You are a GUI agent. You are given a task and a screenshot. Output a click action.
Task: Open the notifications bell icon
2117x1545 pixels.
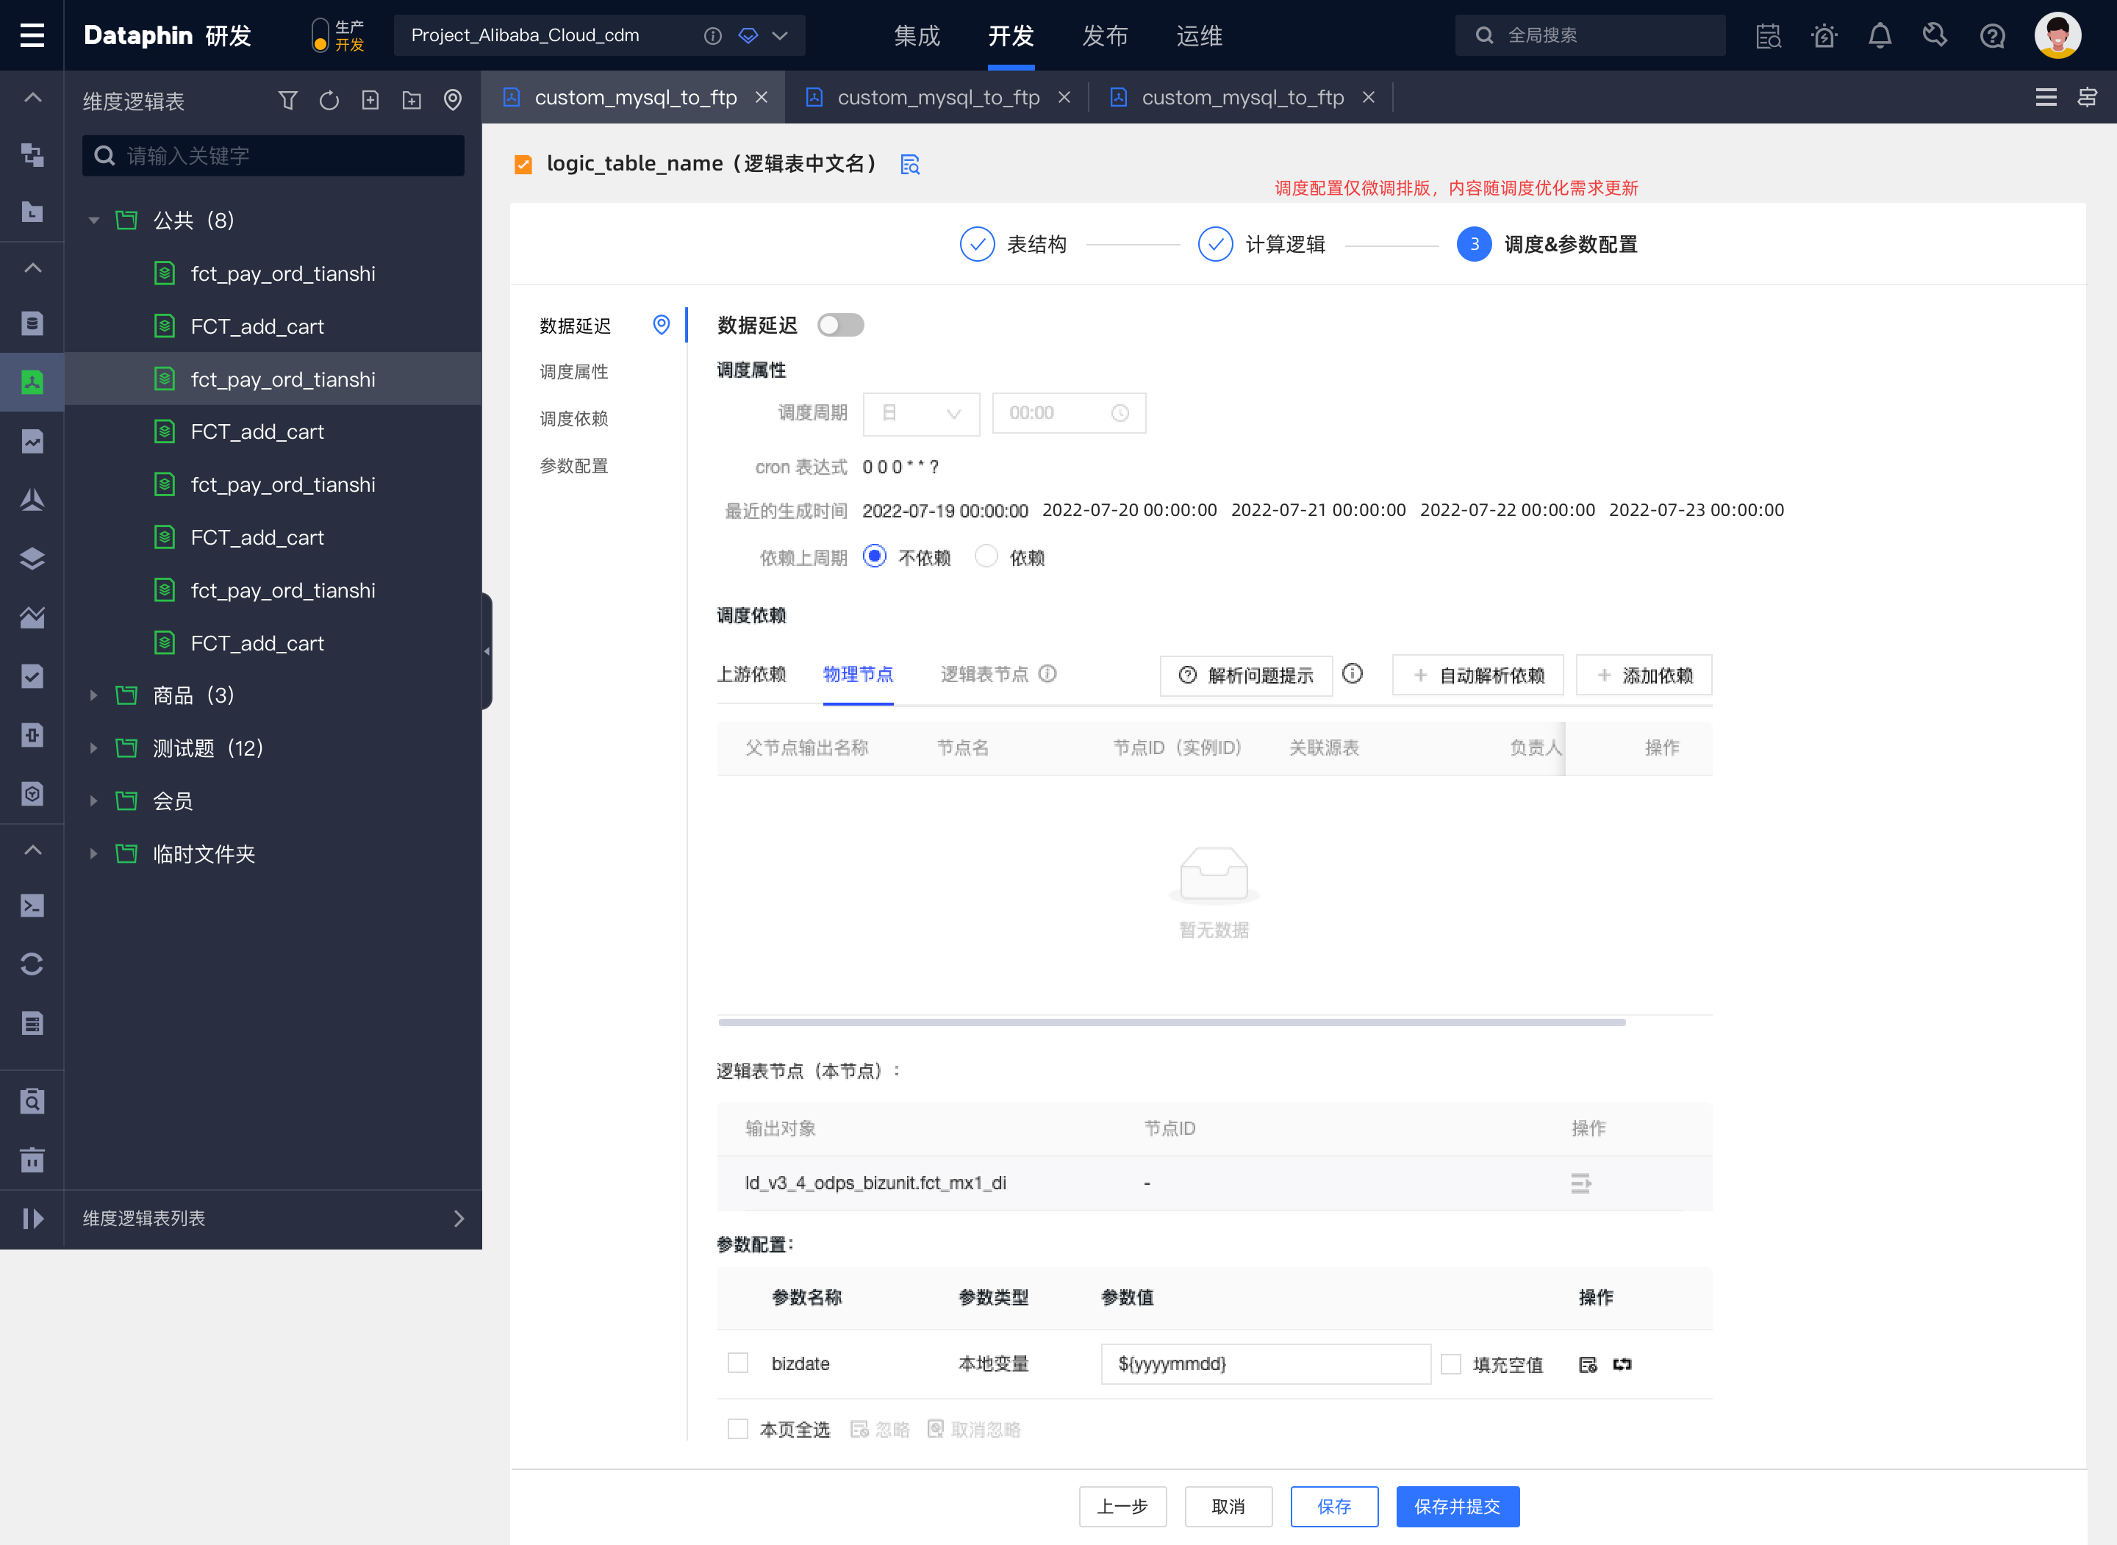(1880, 35)
